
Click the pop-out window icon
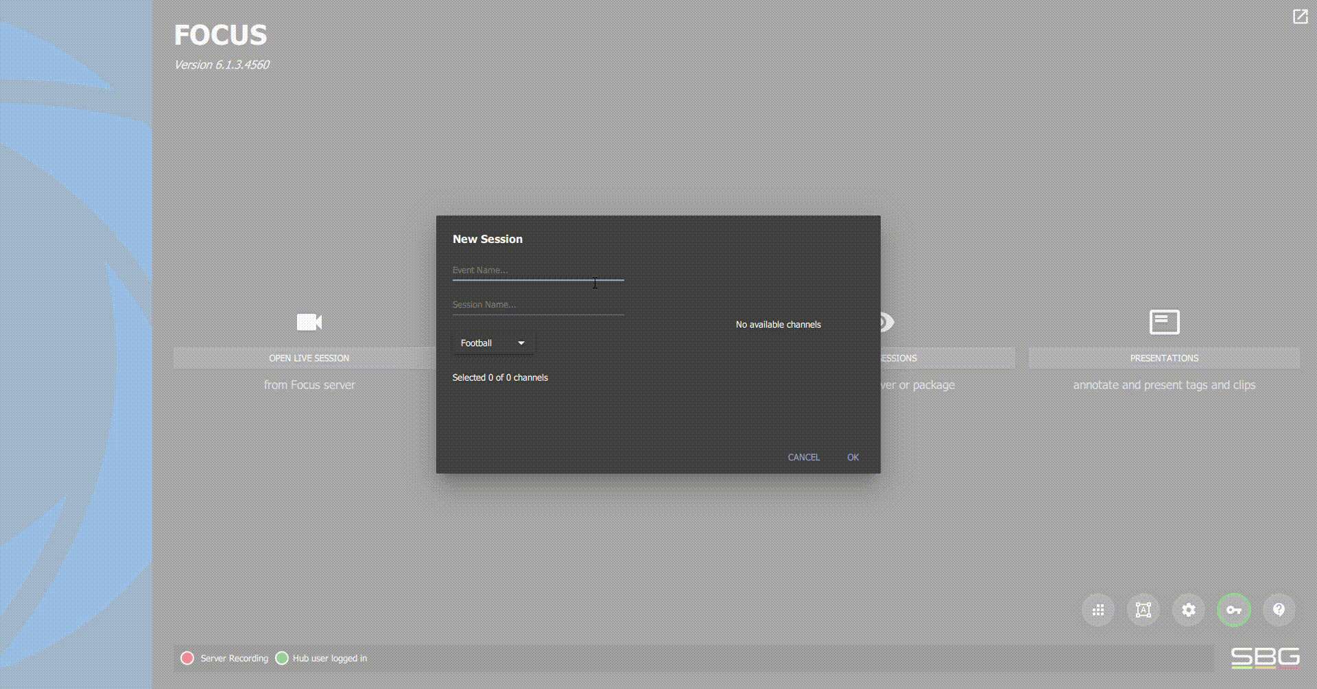point(1300,16)
